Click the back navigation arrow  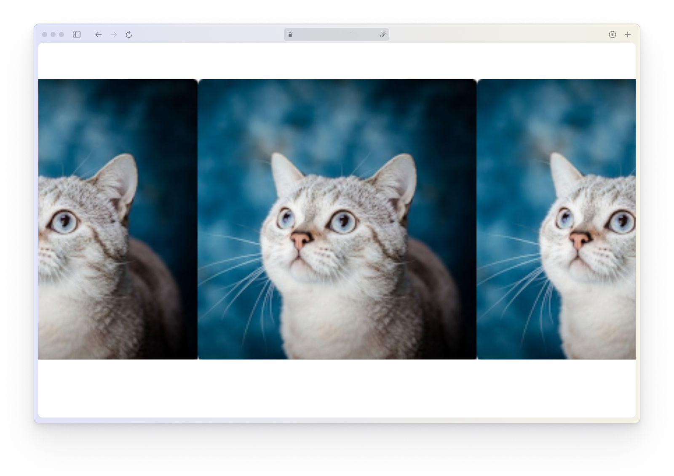click(98, 35)
